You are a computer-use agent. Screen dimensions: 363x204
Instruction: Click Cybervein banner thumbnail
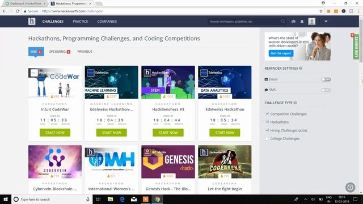[x=55, y=161]
